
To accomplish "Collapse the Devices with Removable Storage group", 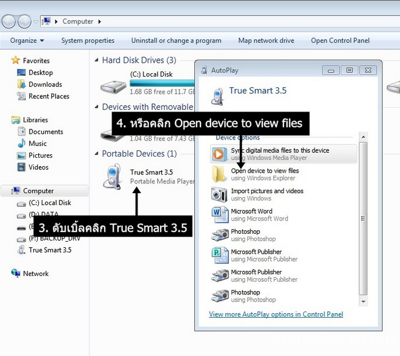I will click(97, 107).
